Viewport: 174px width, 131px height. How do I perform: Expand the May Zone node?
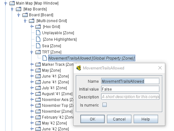pos(32,70)
